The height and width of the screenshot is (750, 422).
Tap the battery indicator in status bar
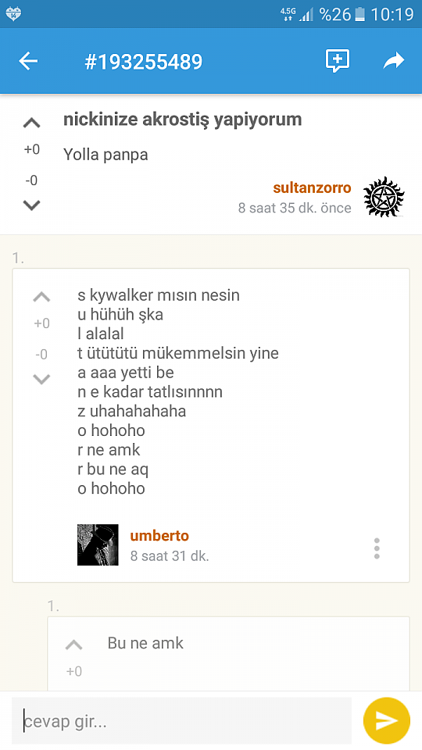pyautogui.click(x=359, y=14)
